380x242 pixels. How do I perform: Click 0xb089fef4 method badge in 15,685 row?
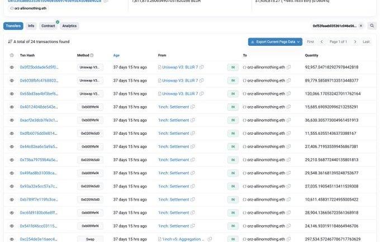(90, 107)
